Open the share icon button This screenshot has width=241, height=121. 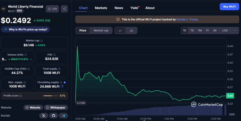64,9
